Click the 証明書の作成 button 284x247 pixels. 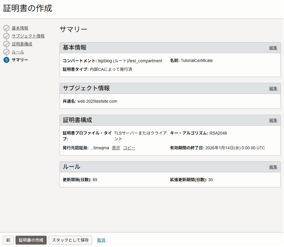click(x=31, y=240)
